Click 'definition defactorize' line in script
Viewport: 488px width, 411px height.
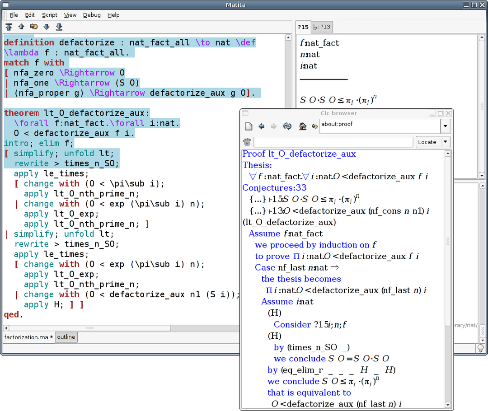[x=130, y=42]
